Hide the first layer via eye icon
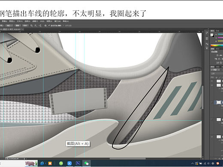The width and height of the screenshot is (223, 167). tap(212, 81)
